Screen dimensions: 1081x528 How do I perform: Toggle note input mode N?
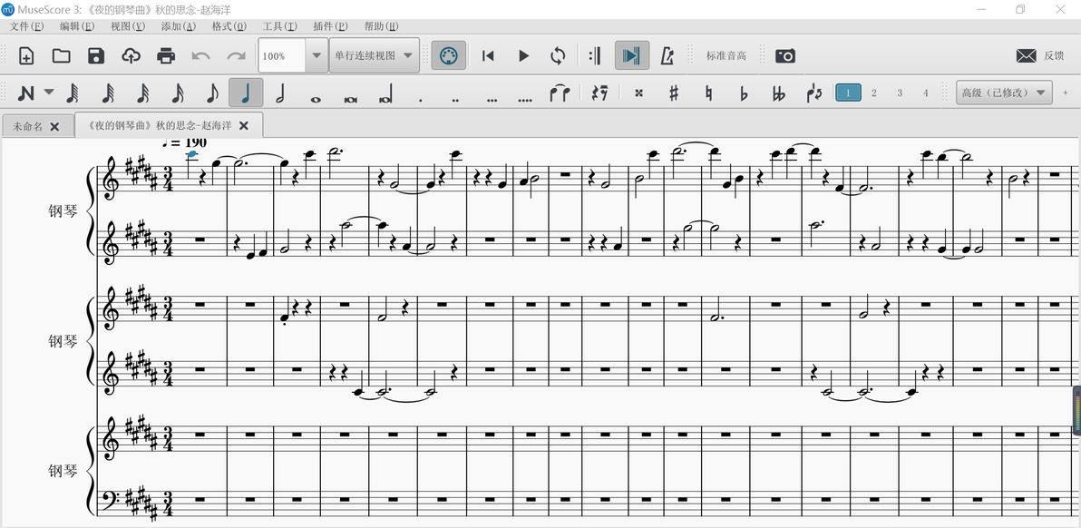pos(26,93)
